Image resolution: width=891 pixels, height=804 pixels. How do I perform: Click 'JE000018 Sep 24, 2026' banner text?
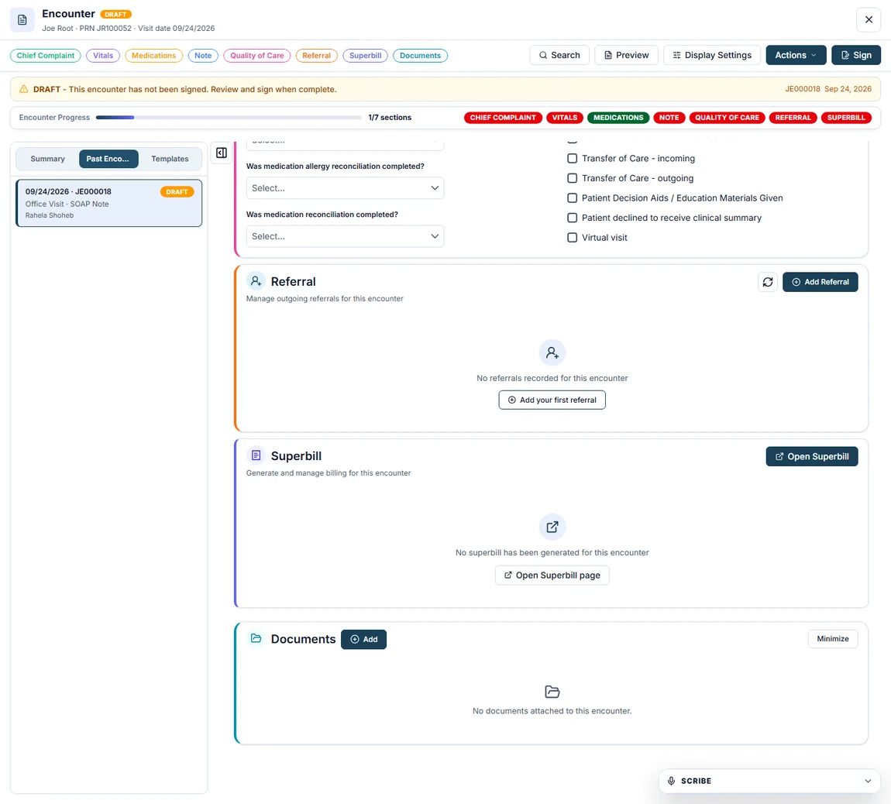(x=828, y=89)
